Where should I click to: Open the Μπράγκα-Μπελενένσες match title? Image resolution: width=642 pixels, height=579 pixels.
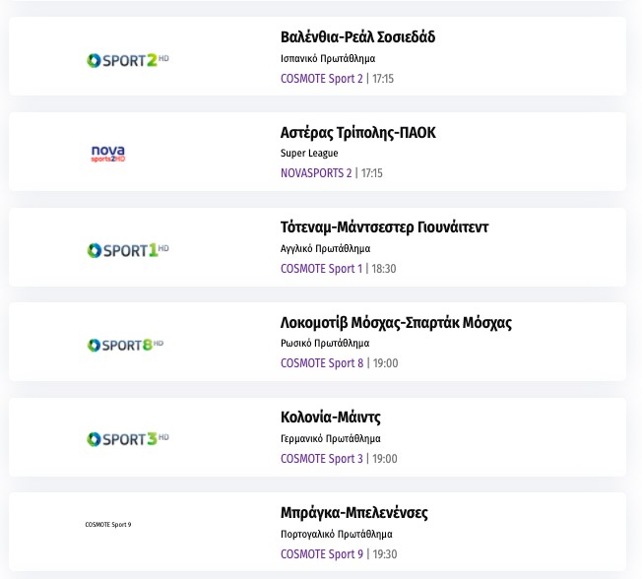click(354, 513)
